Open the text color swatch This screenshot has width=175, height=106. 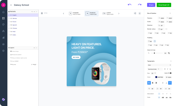coord(156,77)
